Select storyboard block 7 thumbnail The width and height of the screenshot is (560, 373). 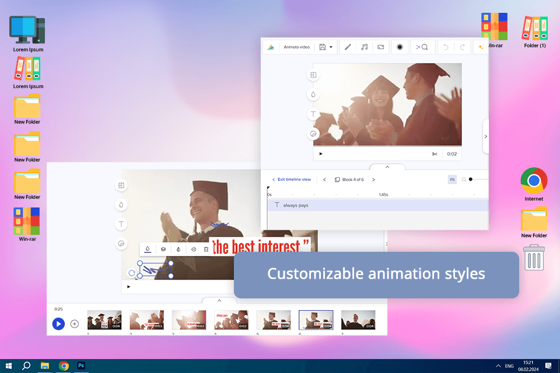358,320
